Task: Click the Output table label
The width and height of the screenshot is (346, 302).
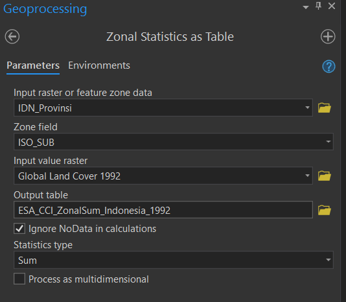Action: click(41, 195)
